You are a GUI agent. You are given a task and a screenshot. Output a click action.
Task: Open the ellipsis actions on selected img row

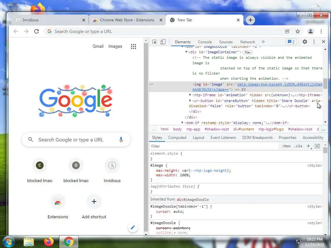(x=151, y=84)
